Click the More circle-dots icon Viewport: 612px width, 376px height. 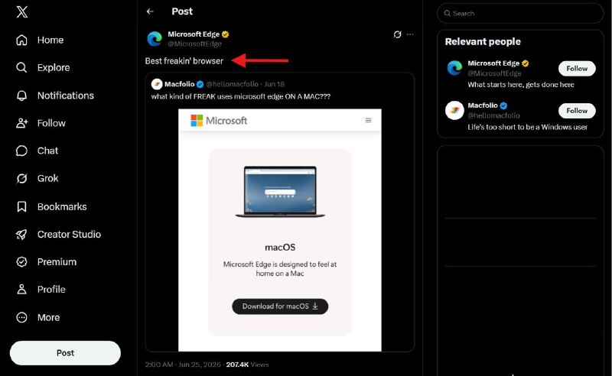coord(22,317)
